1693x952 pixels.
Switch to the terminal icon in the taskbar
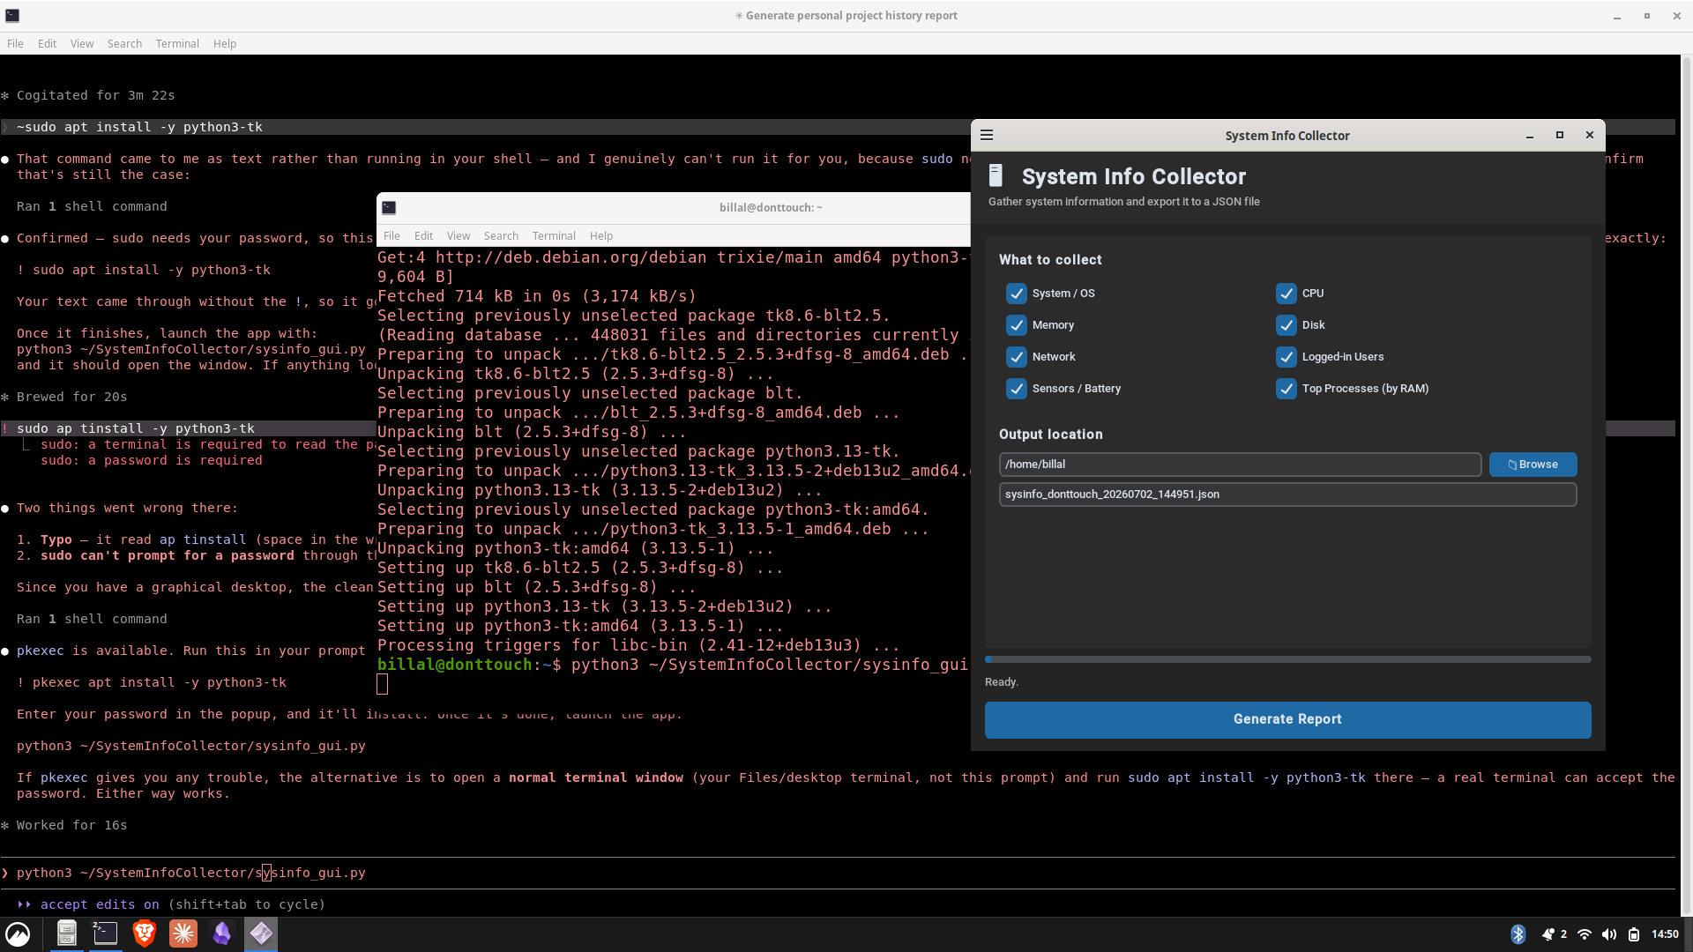coord(105,933)
